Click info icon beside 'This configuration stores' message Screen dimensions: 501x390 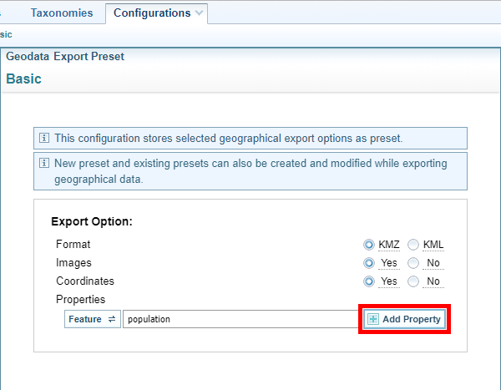point(44,138)
